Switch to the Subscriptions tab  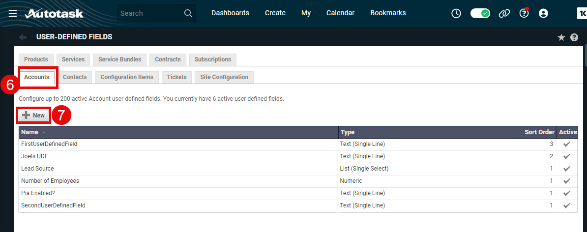click(213, 59)
